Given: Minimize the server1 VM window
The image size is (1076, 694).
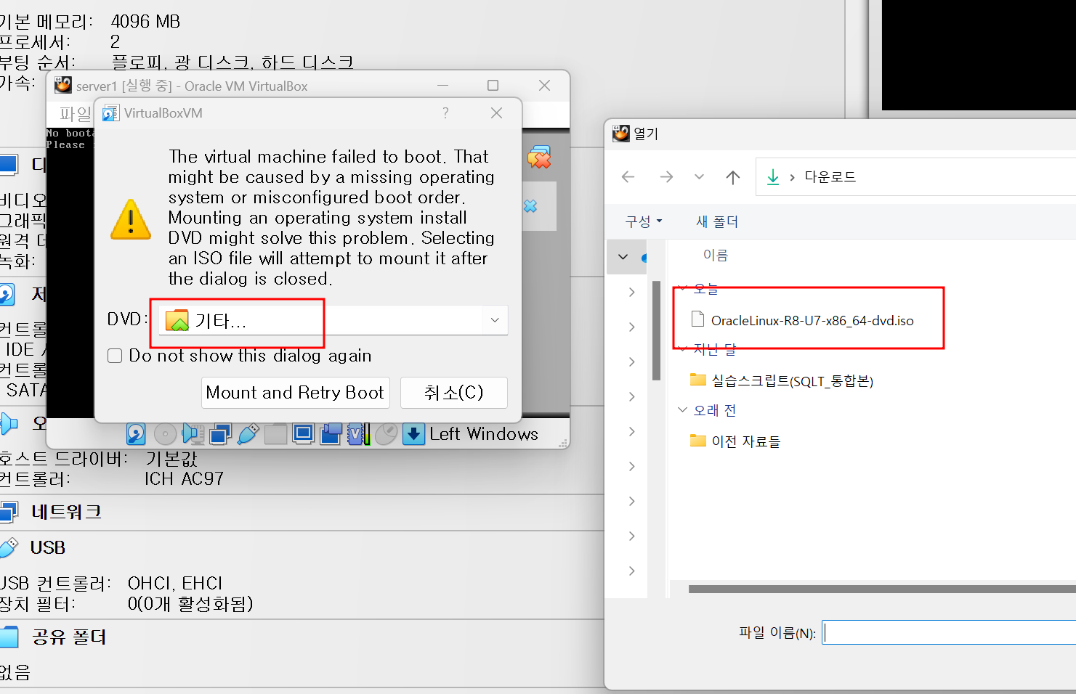Looking at the screenshot, I should tap(442, 86).
